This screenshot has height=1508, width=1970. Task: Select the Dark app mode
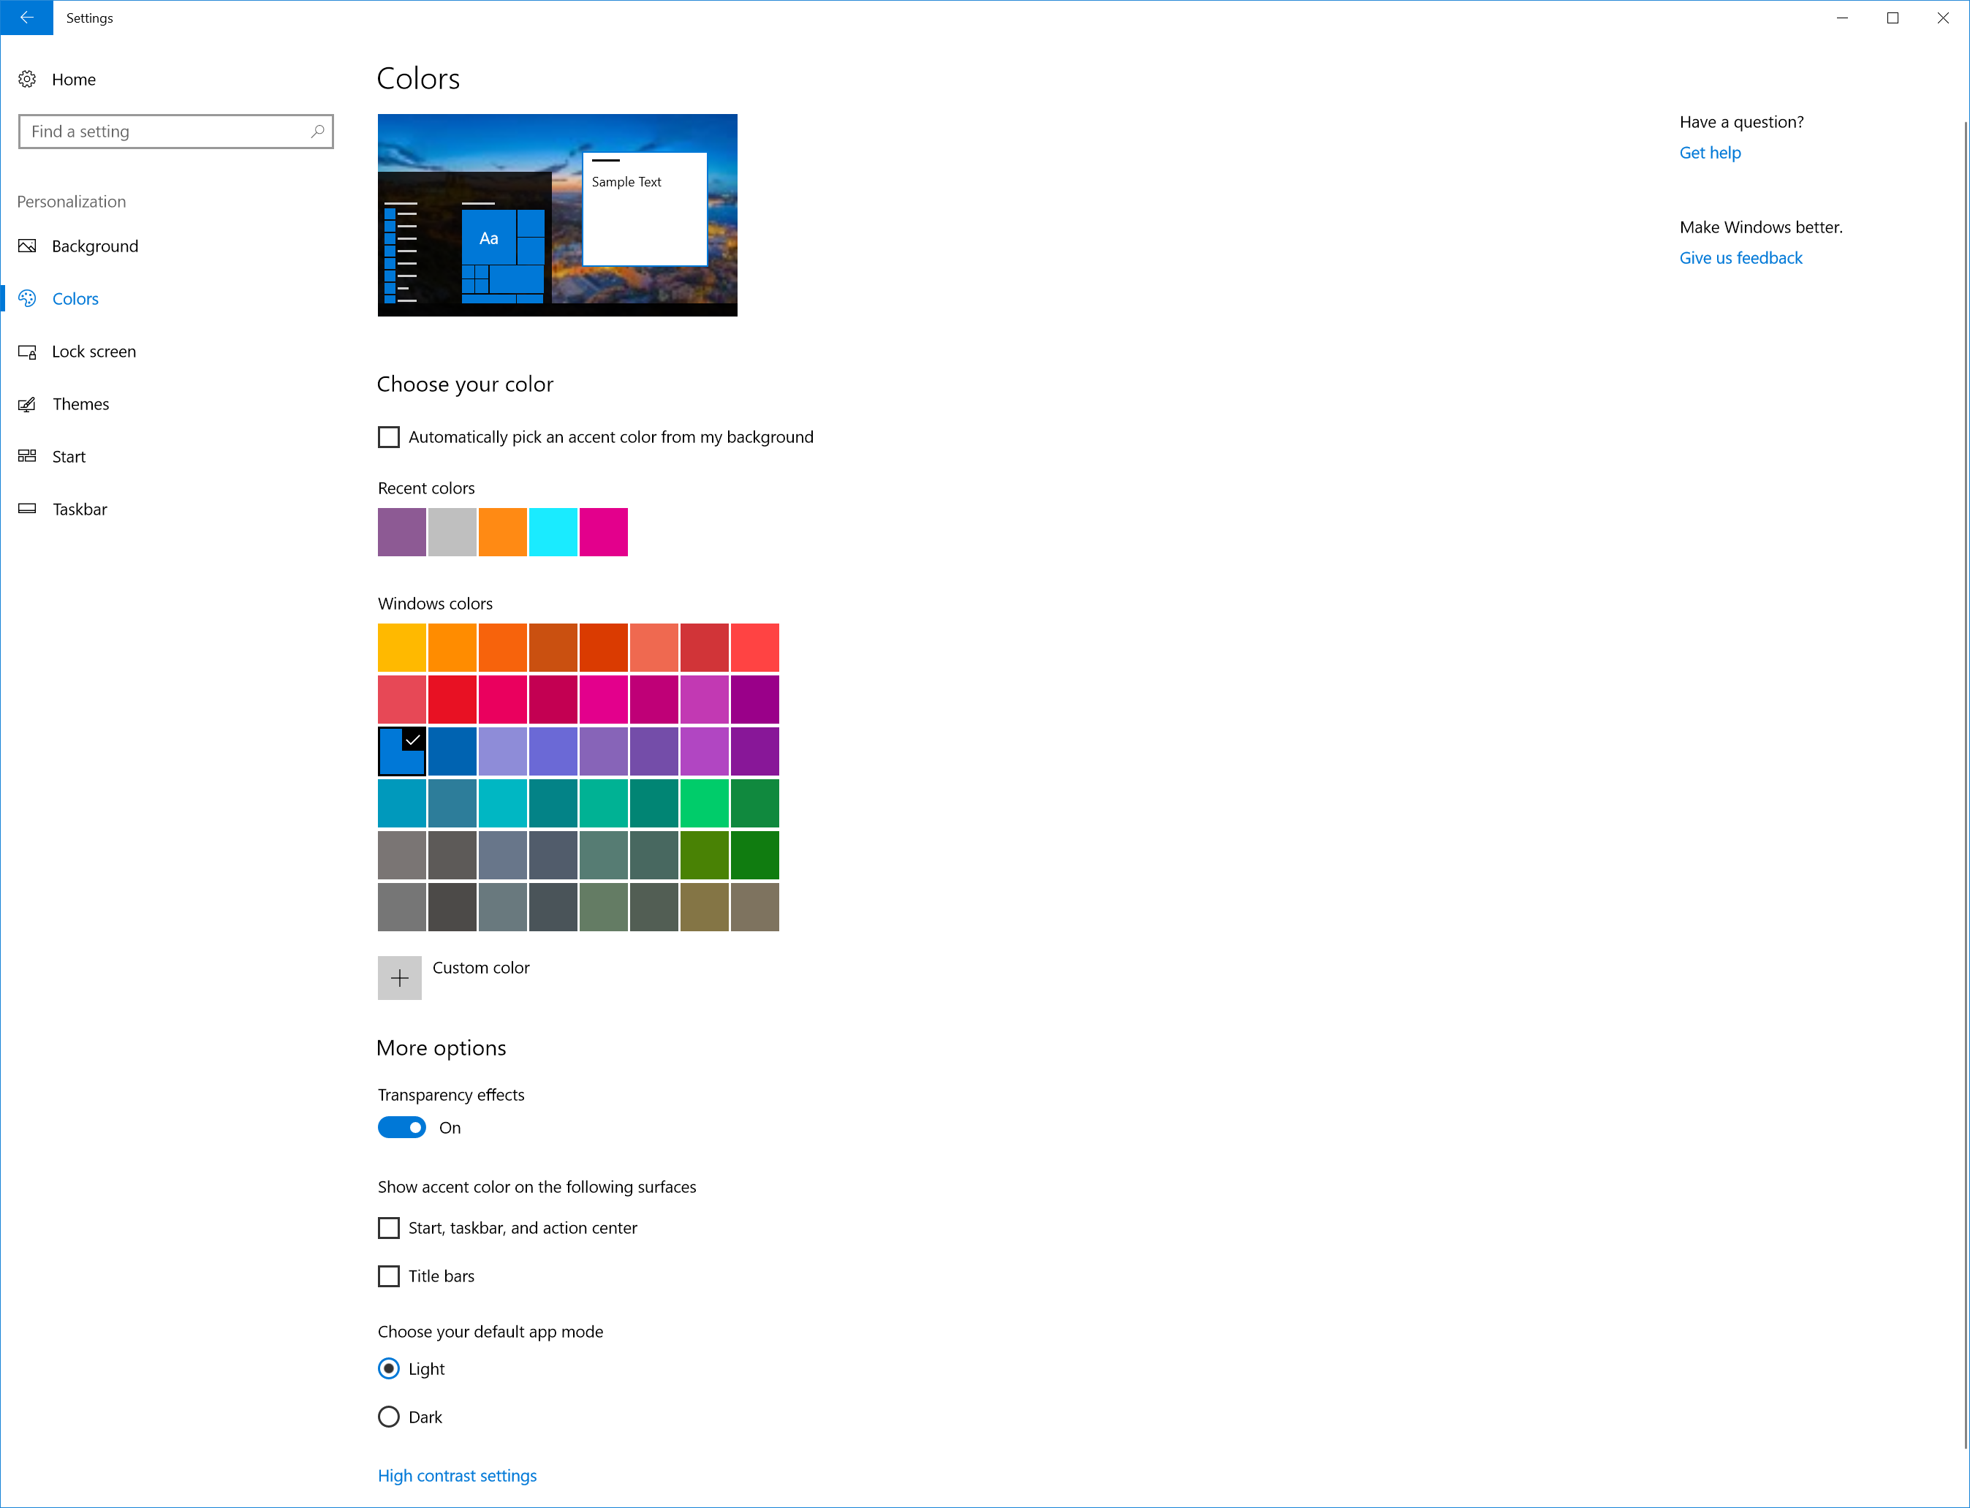click(x=390, y=1414)
